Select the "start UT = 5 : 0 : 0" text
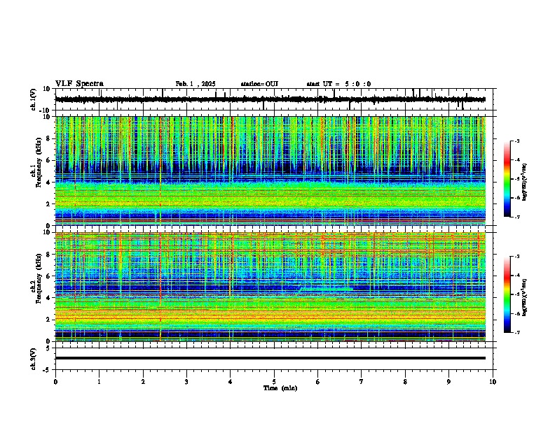 (x=338, y=84)
